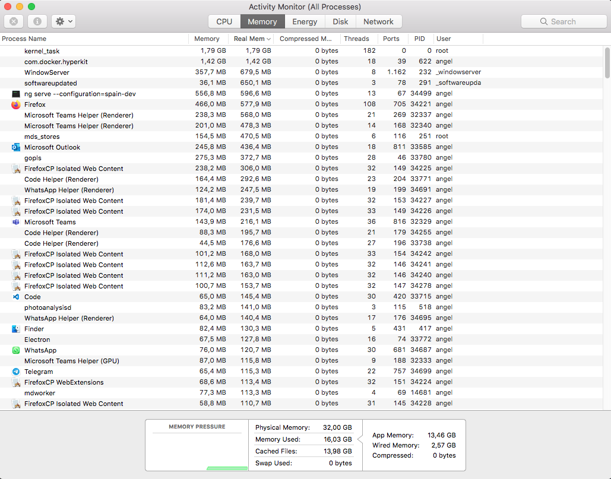The width and height of the screenshot is (611, 479).
Task: Click Swap Used value 0 bytes
Action: pos(340,463)
